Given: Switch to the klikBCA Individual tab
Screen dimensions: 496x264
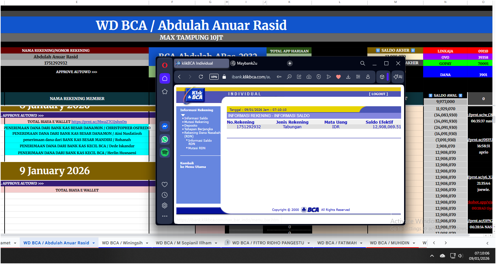Looking at the screenshot, I should point(201,63).
